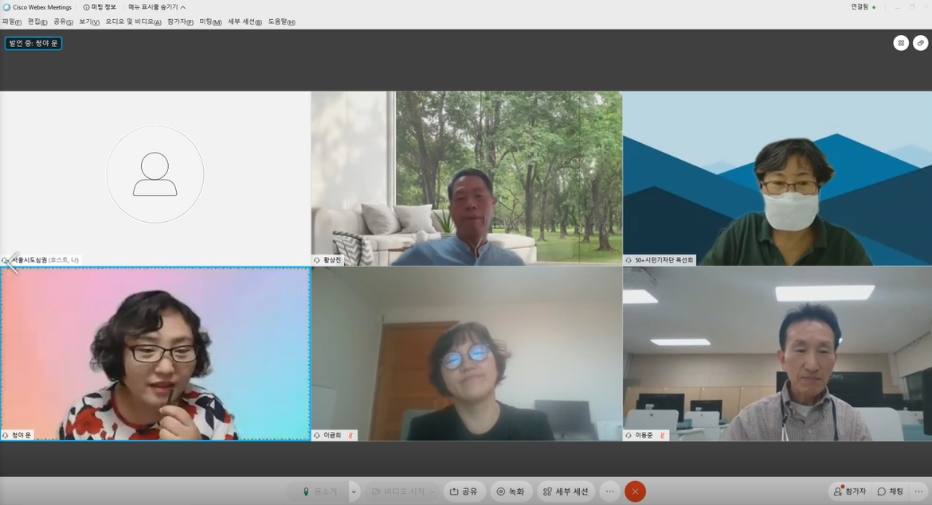
Task: Click the 공유 share button
Action: pos(464,491)
